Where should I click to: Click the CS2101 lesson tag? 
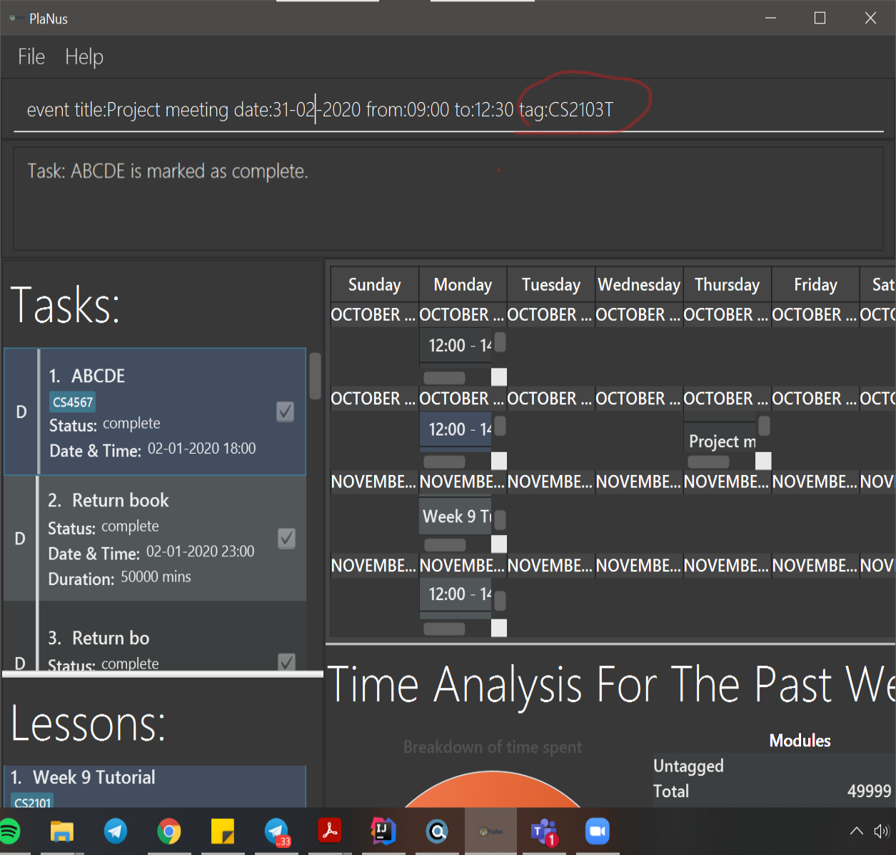click(x=33, y=801)
